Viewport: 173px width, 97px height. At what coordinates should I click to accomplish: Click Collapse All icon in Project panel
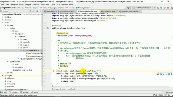click(x=33, y=11)
